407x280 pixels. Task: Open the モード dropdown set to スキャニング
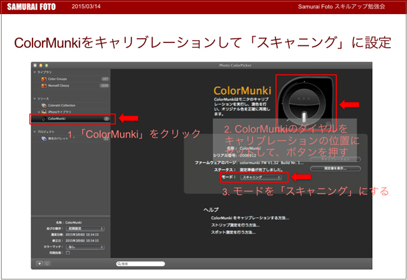point(261,177)
